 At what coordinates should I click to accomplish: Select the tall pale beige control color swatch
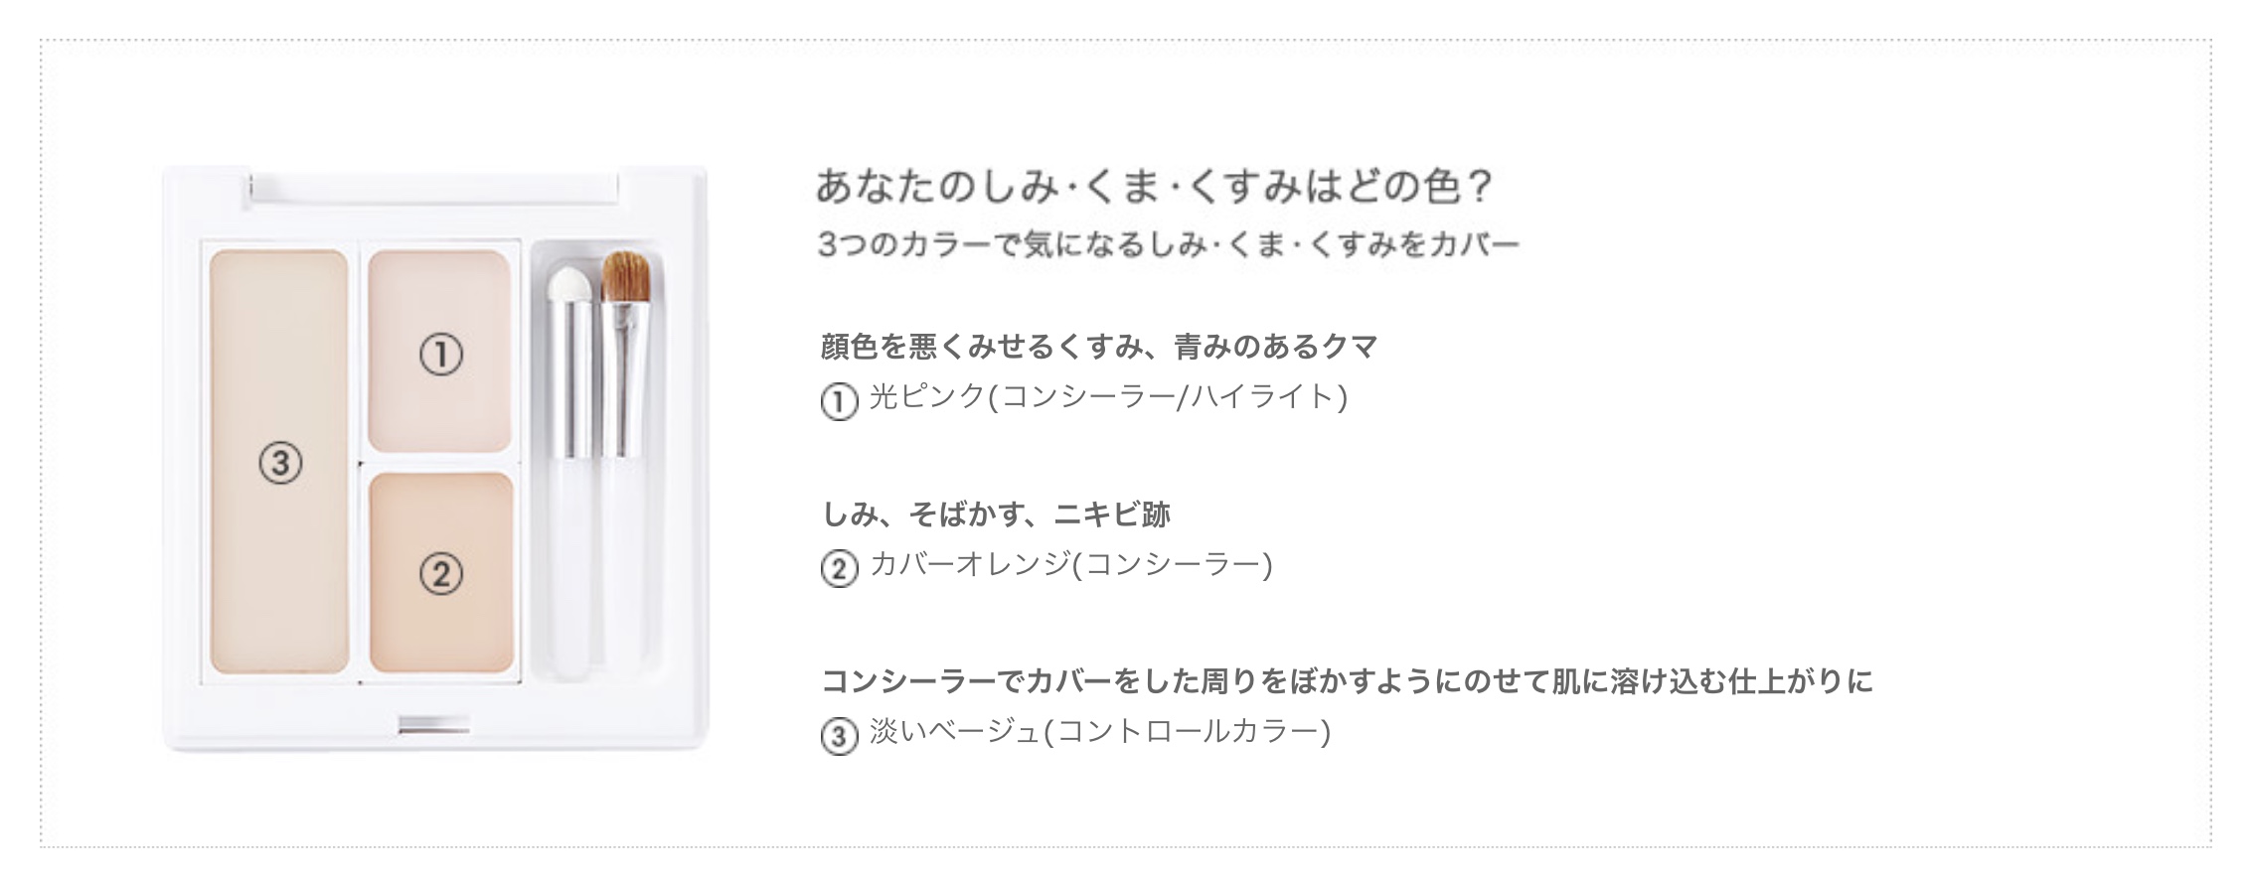pyautogui.click(x=279, y=462)
